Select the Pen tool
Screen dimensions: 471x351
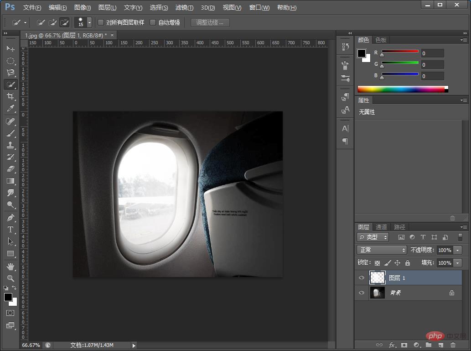tap(10, 217)
